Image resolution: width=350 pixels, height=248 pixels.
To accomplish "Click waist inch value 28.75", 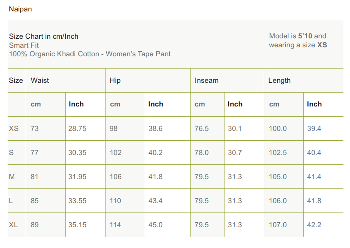I will point(77,128).
